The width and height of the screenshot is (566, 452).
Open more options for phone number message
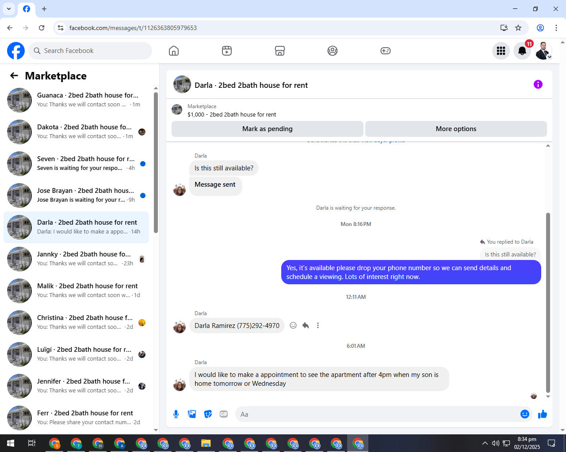click(x=318, y=325)
